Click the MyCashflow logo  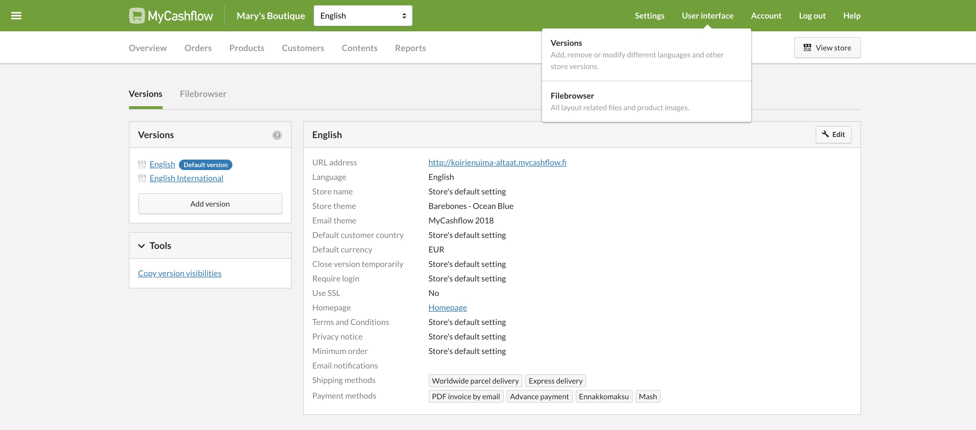point(171,15)
